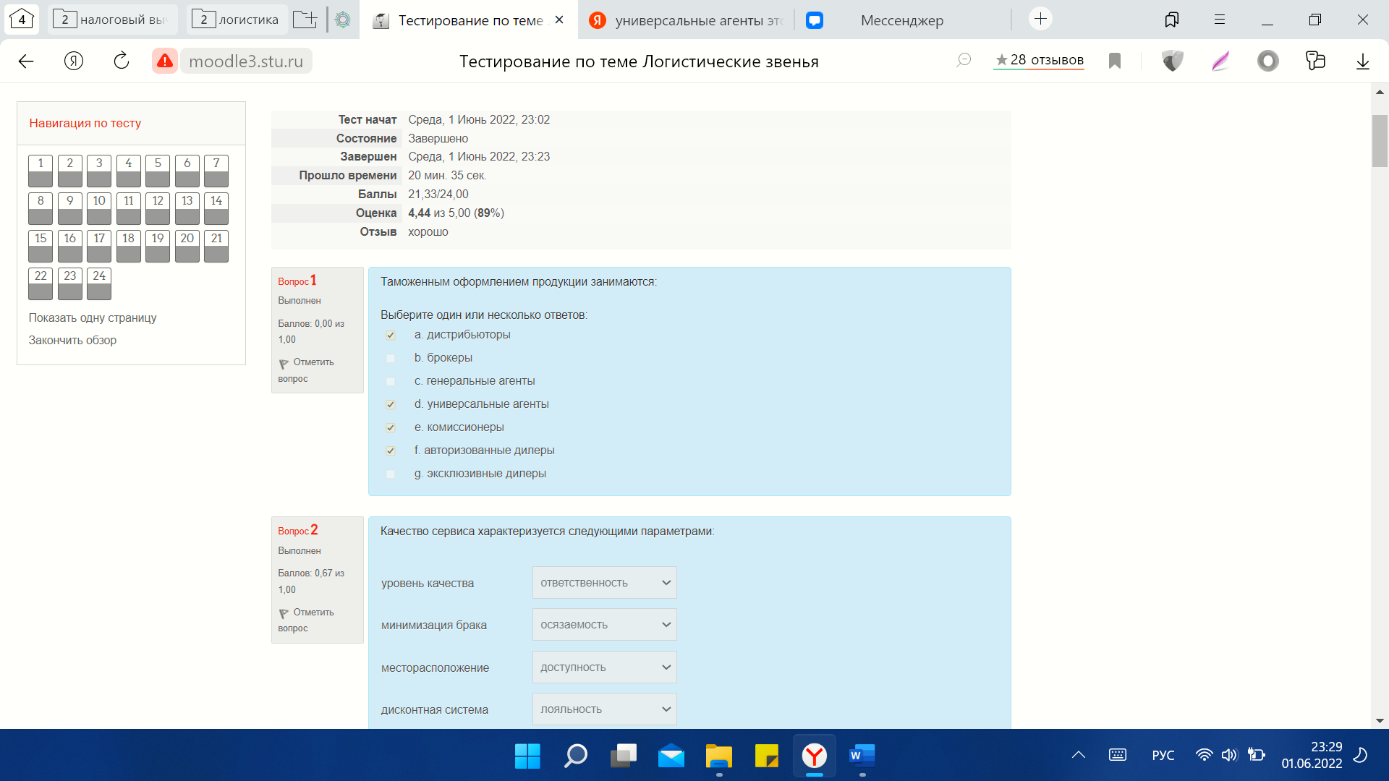This screenshot has width=1389, height=781.
Task: Switch to логистика tab group
Action: pyautogui.click(x=237, y=20)
